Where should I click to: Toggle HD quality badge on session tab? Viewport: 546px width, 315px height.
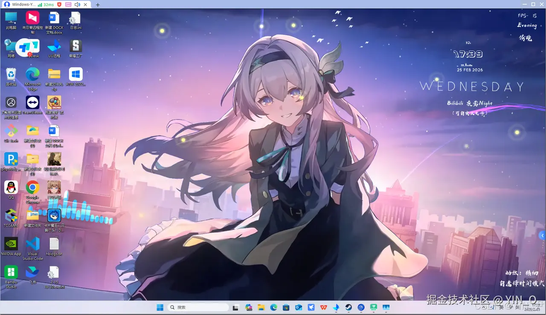(x=68, y=5)
